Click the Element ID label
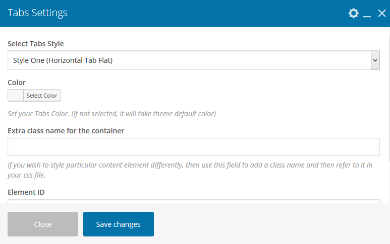Image resolution: width=390 pixels, height=244 pixels. (x=26, y=192)
